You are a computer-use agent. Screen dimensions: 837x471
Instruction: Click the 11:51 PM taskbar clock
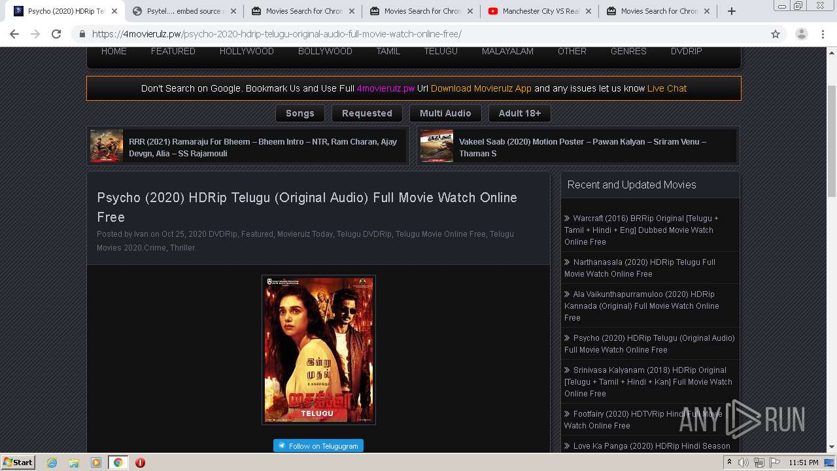tap(804, 462)
